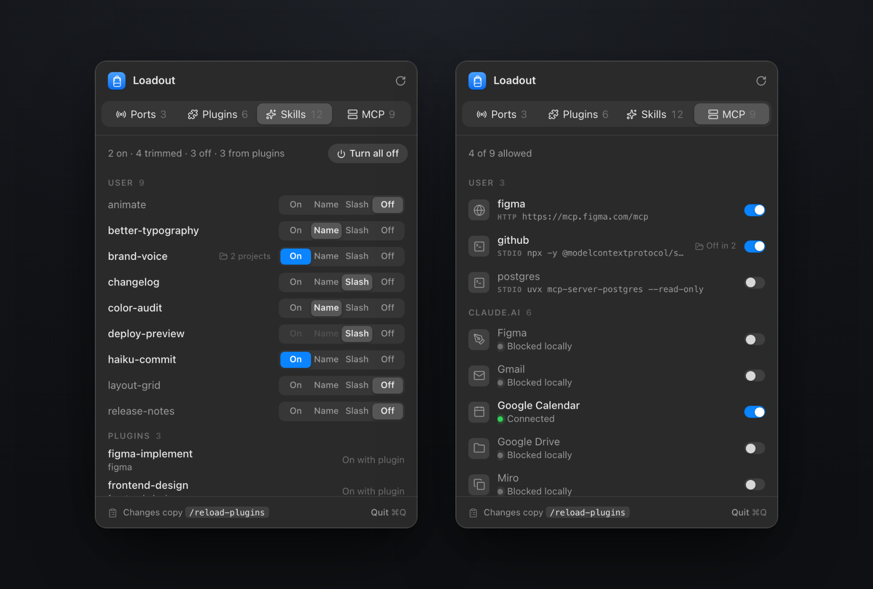
Task: Open MCP tab in left panel
Action: pos(371,114)
